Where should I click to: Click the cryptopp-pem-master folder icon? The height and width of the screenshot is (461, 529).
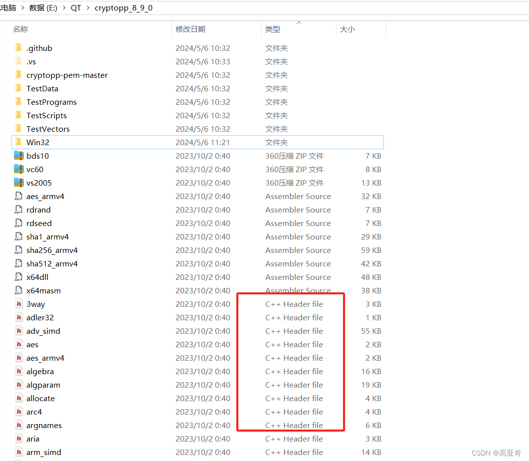coord(19,74)
